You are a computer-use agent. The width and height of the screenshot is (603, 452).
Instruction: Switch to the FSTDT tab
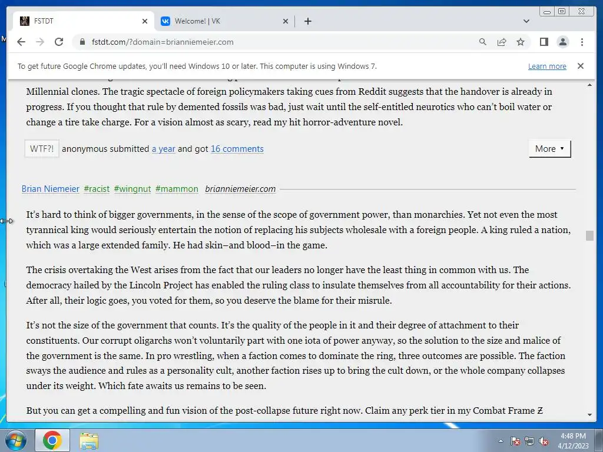(x=83, y=21)
